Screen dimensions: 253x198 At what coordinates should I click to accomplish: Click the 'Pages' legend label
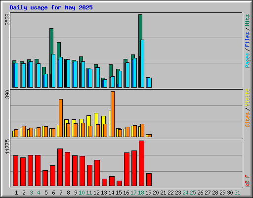click(248, 60)
